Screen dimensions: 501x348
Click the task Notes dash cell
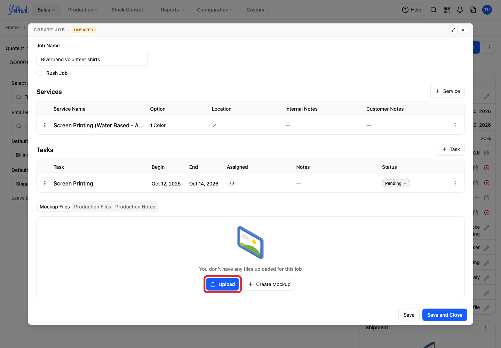pos(299,183)
